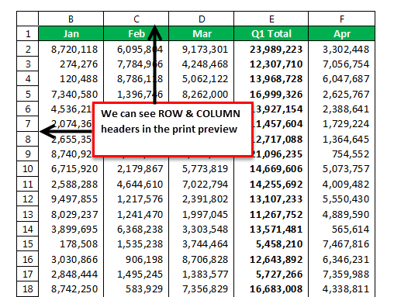Select cell with value 2,588,288
Screen dimensions: 394x297
point(71,184)
